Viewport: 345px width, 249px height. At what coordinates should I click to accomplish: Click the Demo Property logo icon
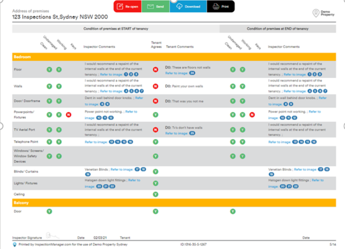click(315, 13)
